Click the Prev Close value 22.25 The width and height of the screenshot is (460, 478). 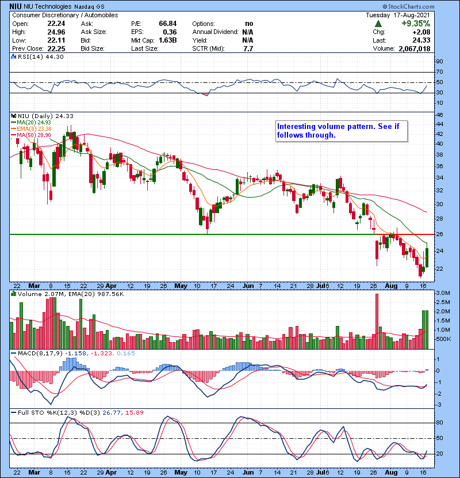(x=56, y=49)
